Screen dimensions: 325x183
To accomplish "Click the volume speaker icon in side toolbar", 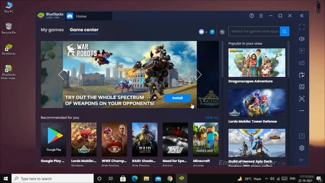I will point(302,39).
